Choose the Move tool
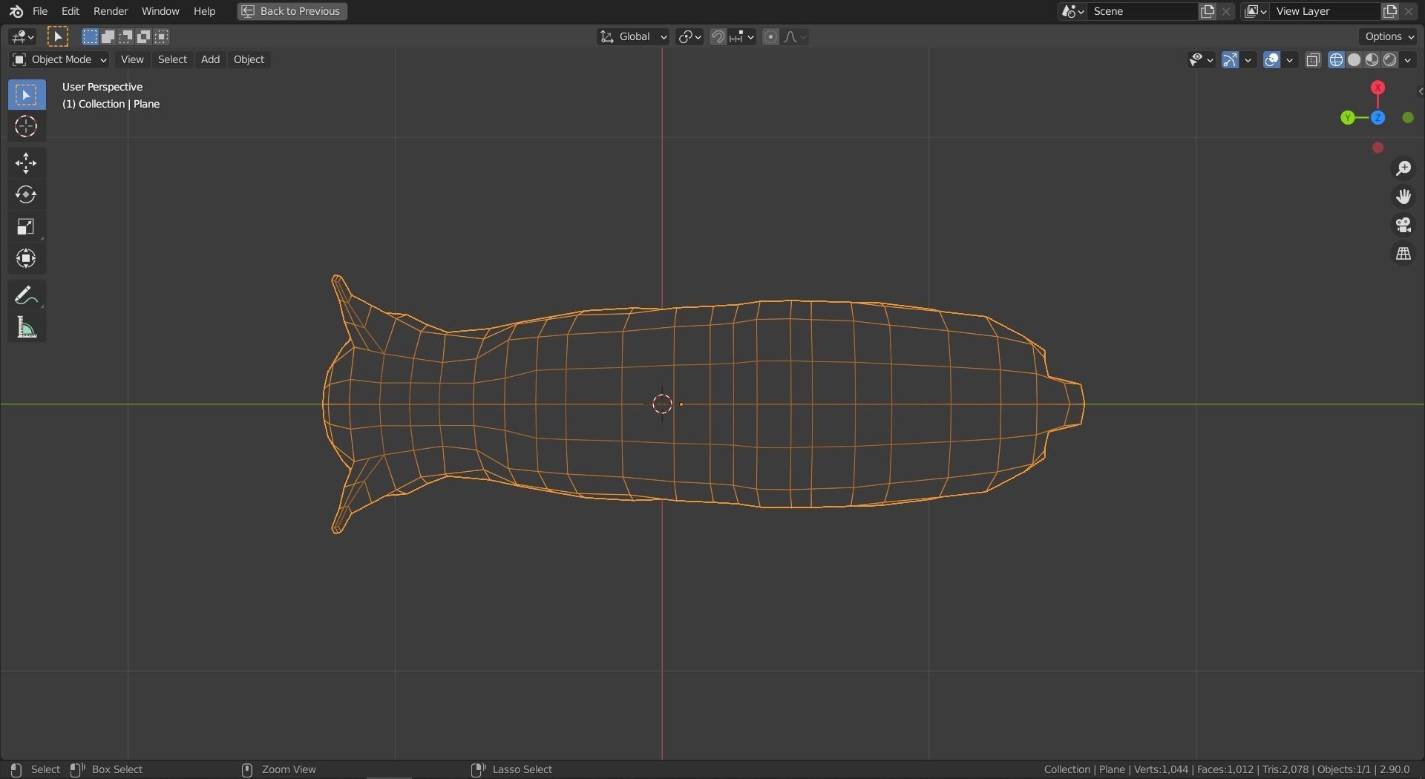The height and width of the screenshot is (779, 1425). (27, 163)
